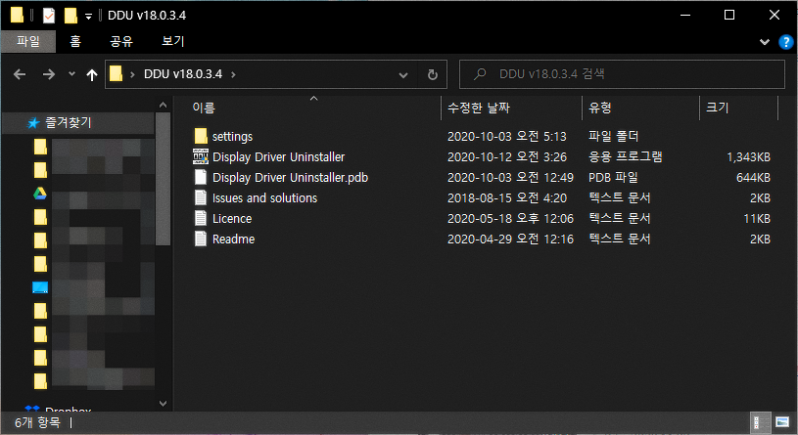The image size is (798, 435).
Task: Open address bar history dropdown
Action: [403, 75]
